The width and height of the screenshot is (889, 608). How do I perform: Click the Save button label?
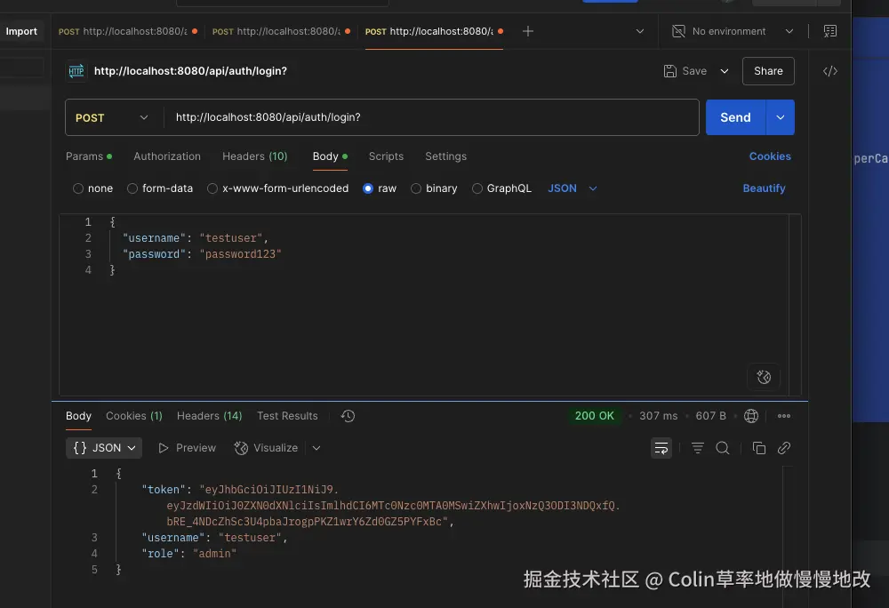694,71
